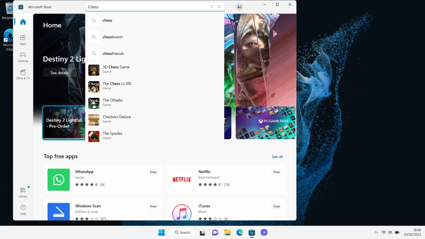425x239 pixels.
Task: Click the 'Top free apps' heading
Action: point(61,156)
